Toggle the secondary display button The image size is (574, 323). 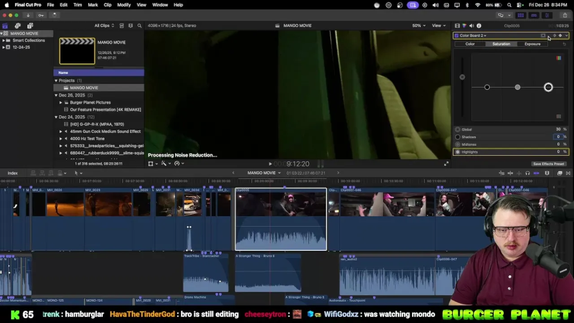click(x=500, y=15)
